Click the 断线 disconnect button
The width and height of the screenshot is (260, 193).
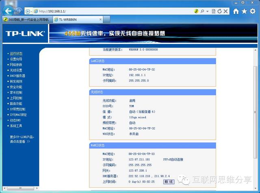coord(169,182)
